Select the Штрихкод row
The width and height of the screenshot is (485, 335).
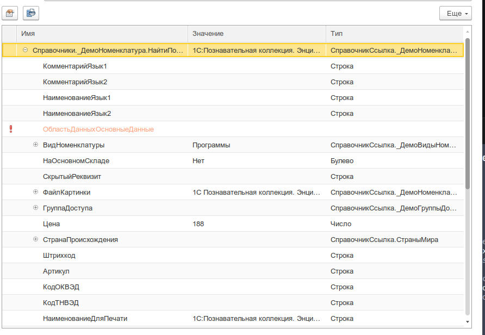coord(233,256)
